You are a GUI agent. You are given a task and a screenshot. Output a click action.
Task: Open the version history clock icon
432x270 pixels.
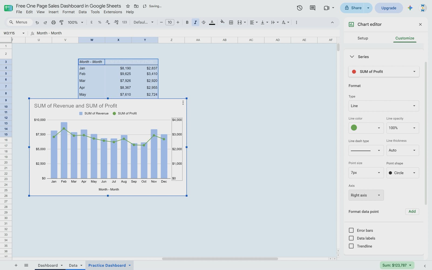coord(299,8)
